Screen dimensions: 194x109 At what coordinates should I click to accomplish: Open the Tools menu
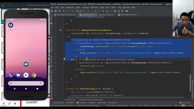pos(113,7)
